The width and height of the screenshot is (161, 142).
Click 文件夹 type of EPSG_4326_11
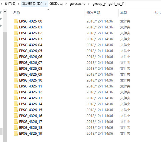coord(125,86)
